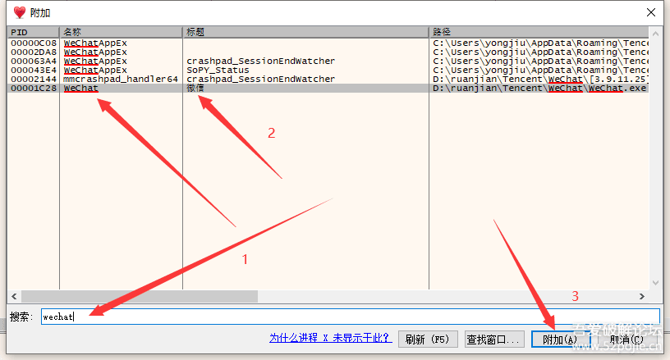
Task: Select the SoPY_Status title cell
Action: [x=218, y=70]
